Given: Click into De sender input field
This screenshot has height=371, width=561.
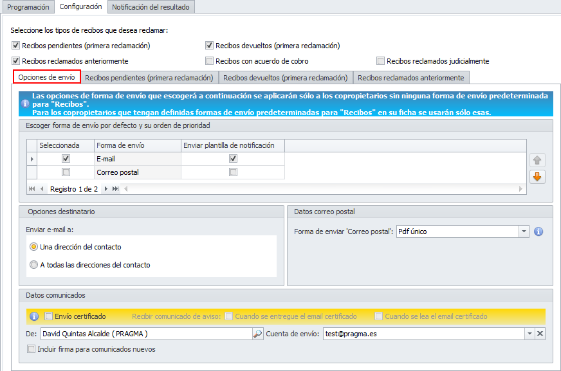Looking at the screenshot, I should click(x=147, y=334).
